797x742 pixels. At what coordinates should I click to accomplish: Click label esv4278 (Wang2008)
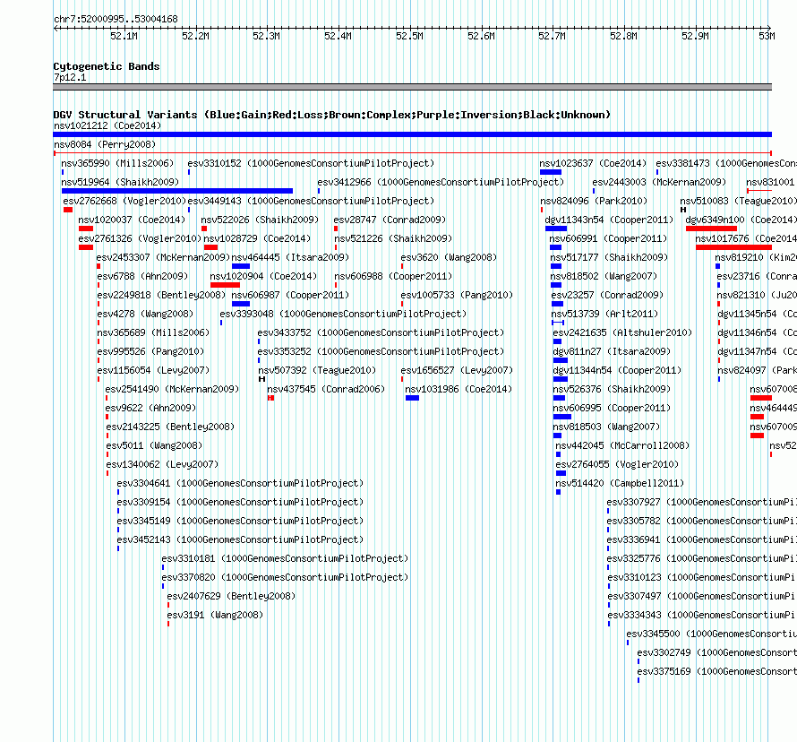tap(145, 314)
